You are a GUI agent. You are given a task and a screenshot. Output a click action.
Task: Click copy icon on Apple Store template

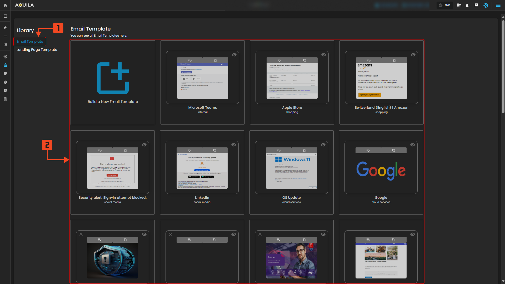[x=304, y=60]
